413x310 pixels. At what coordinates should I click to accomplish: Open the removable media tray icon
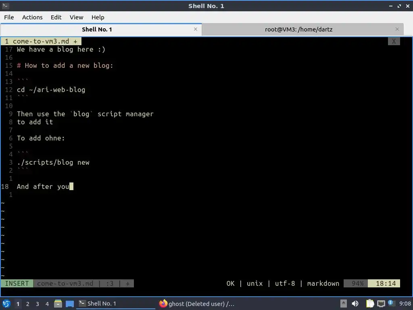tap(344, 304)
